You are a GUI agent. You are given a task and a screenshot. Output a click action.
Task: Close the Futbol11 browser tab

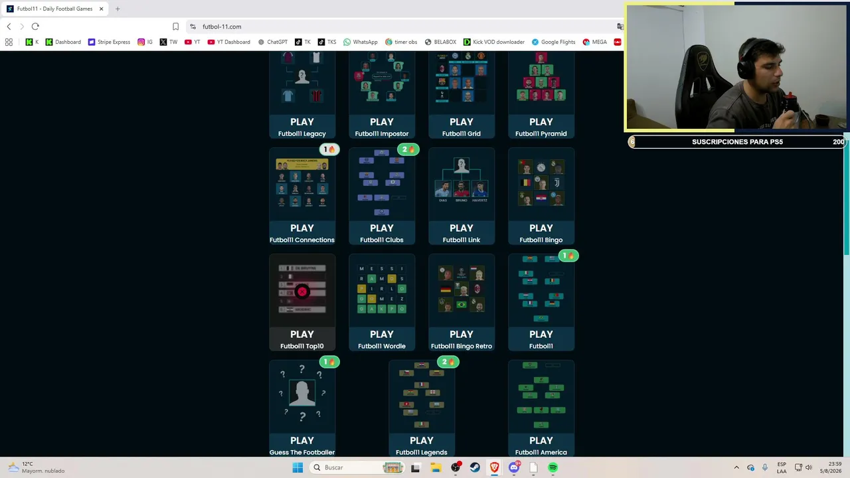(x=102, y=9)
